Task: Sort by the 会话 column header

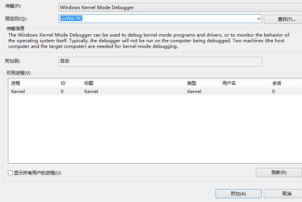Action: (x=286, y=83)
